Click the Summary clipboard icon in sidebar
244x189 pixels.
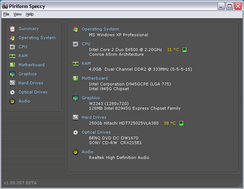[x=12, y=29]
